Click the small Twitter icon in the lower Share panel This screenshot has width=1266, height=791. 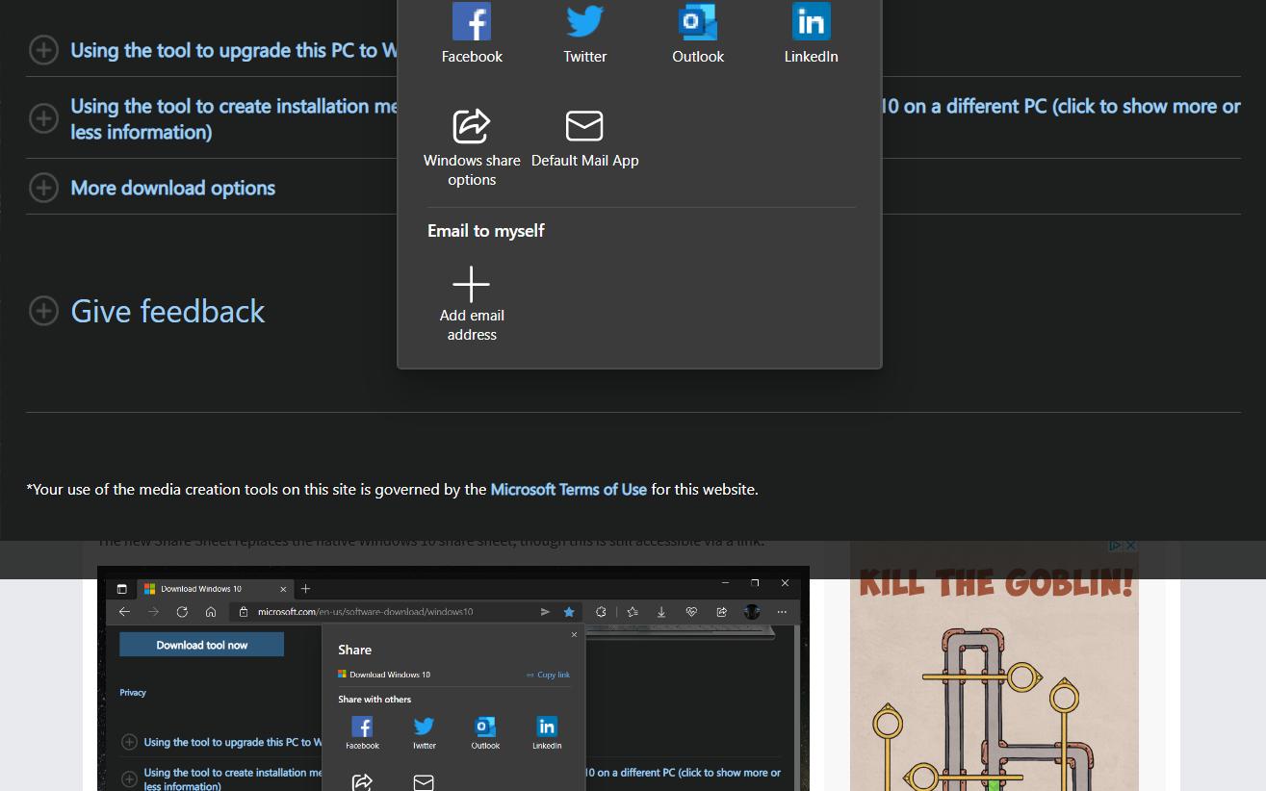point(424,727)
